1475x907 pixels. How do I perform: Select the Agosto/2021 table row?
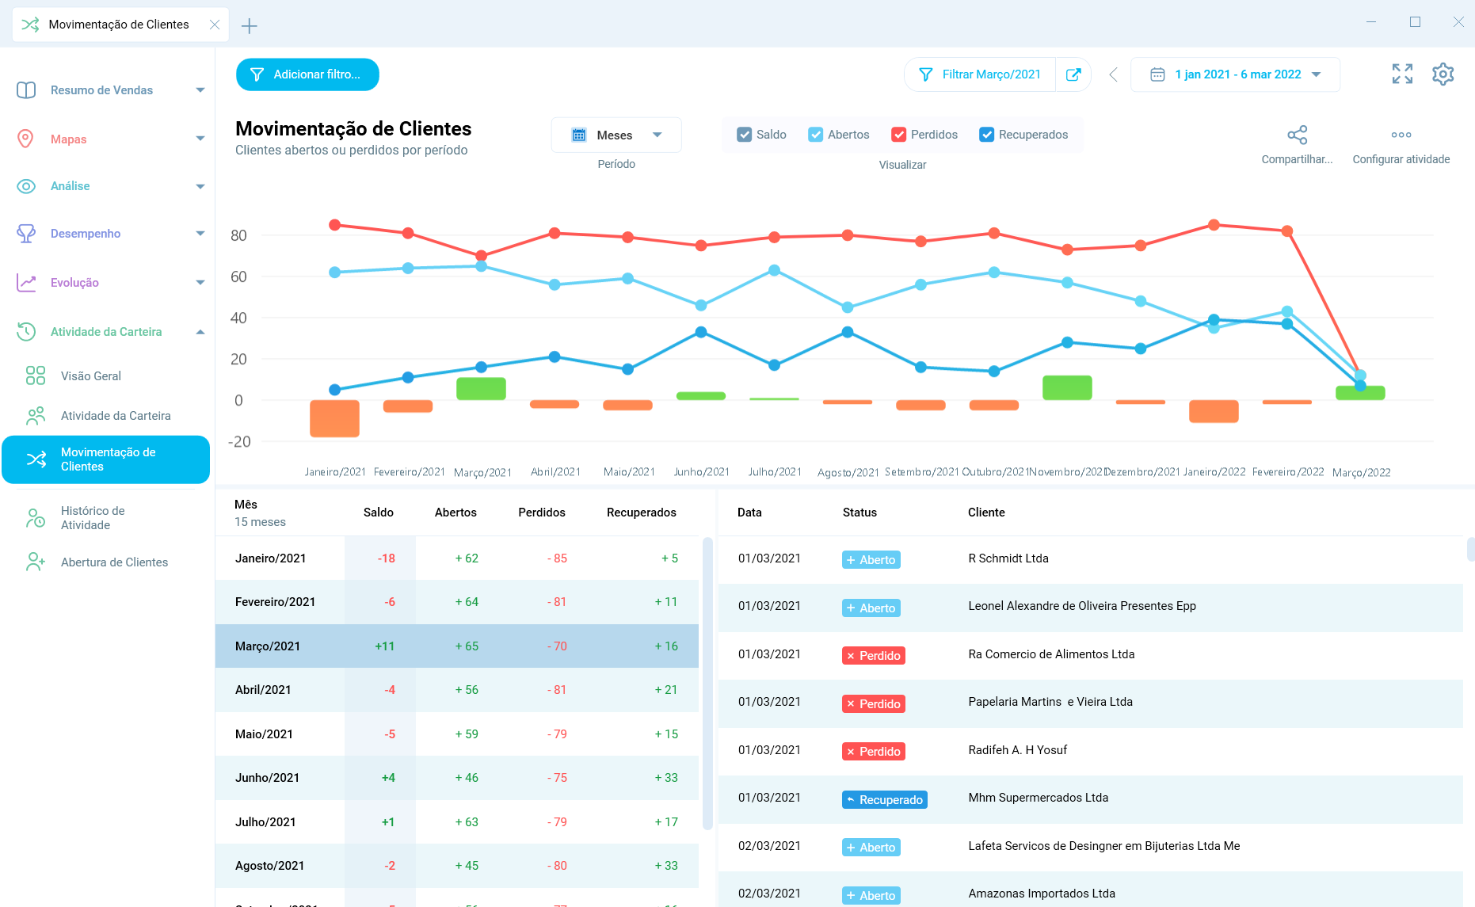(x=457, y=866)
